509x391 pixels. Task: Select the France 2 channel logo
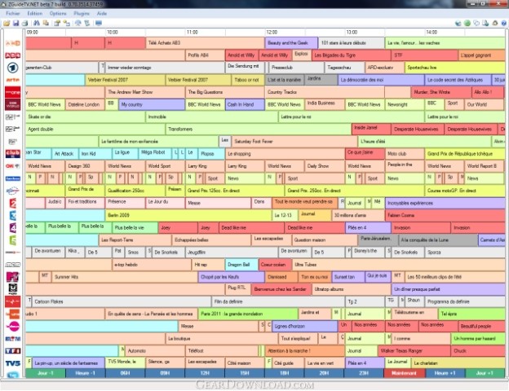click(13, 204)
